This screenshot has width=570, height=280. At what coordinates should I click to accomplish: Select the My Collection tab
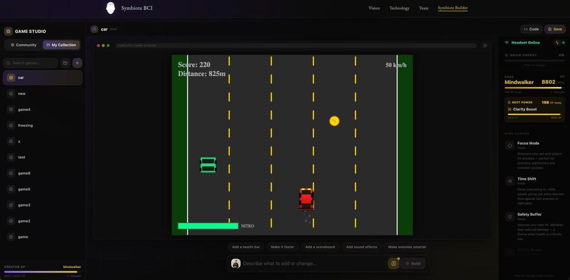click(61, 45)
